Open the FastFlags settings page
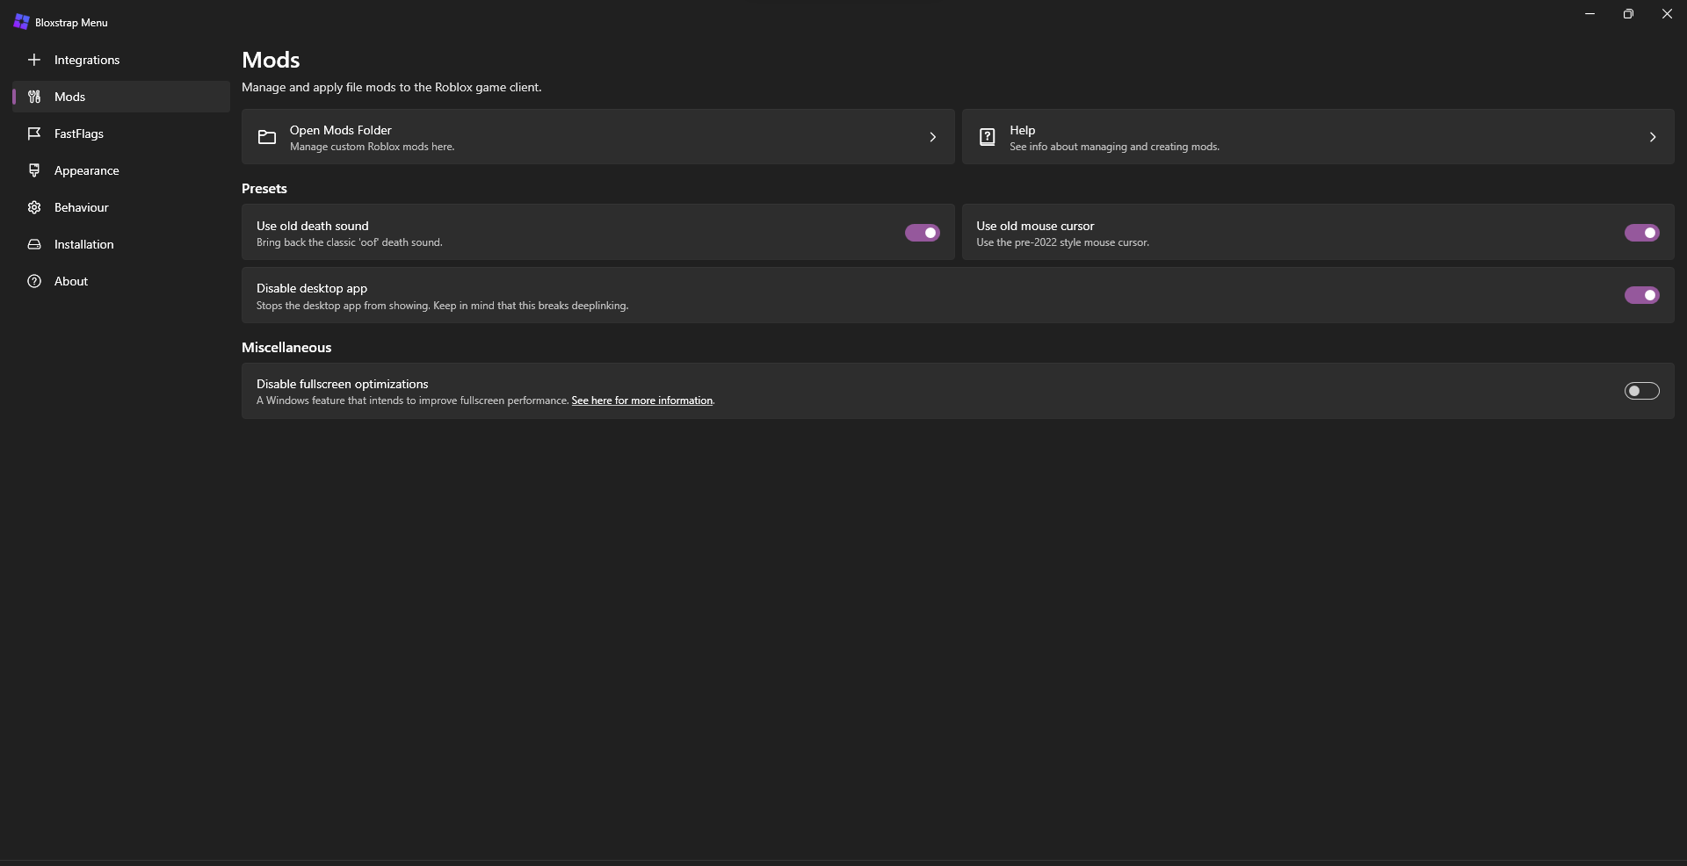The width and height of the screenshot is (1687, 866). tap(78, 134)
